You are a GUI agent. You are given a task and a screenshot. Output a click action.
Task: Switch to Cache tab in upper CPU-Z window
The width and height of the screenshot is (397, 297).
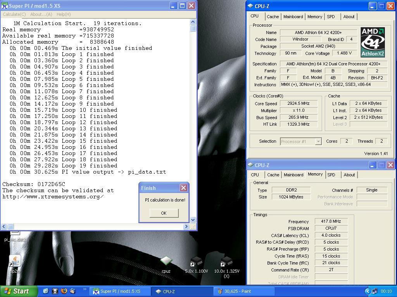pyautogui.click(x=273, y=17)
